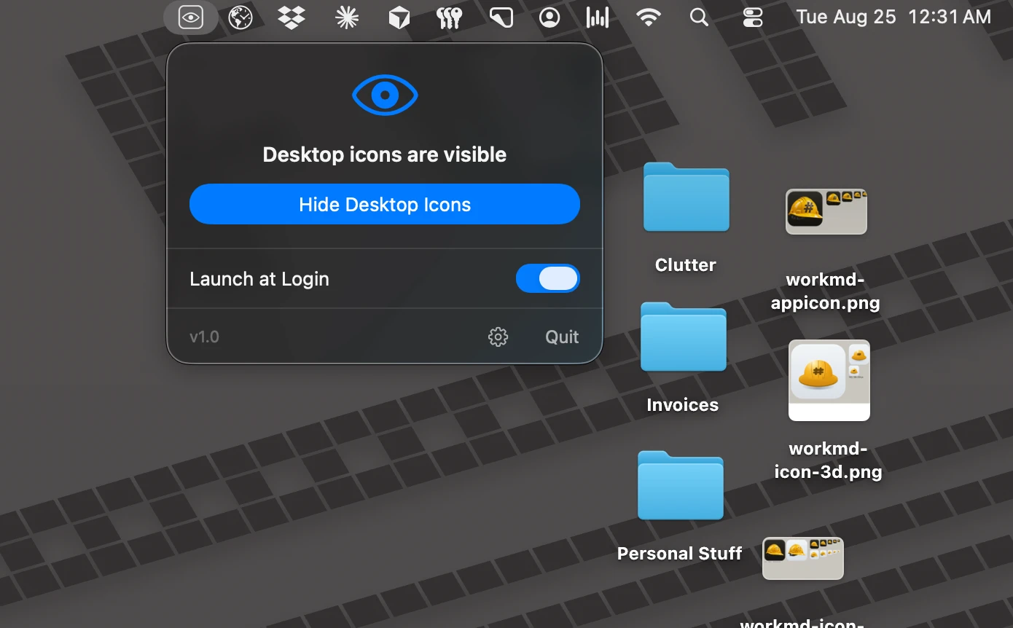Select the image thumbnail below workmd-icon-3d.png
Image resolution: width=1013 pixels, height=628 pixels.
point(803,559)
